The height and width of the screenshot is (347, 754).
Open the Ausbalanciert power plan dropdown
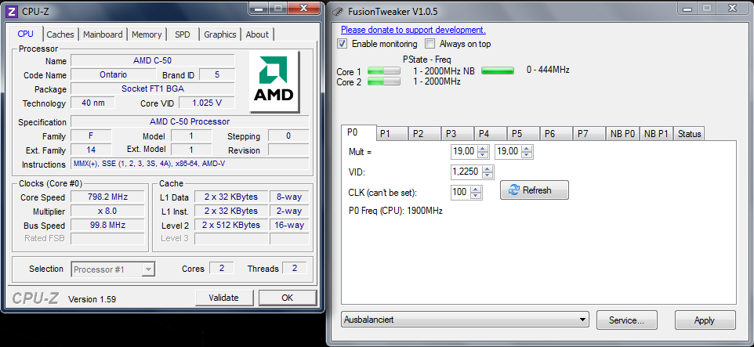pos(465,320)
